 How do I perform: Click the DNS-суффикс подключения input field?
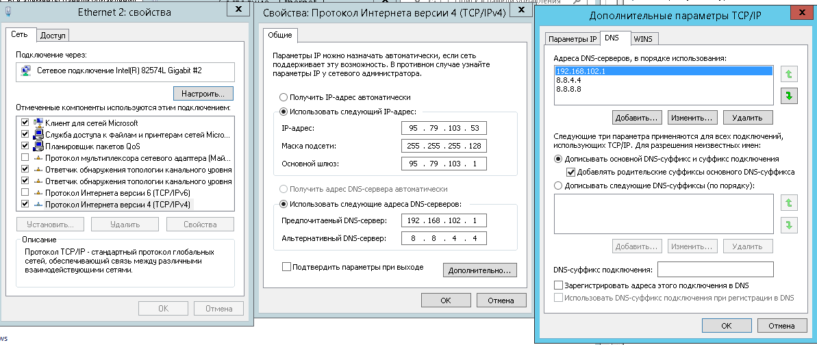[715, 269]
